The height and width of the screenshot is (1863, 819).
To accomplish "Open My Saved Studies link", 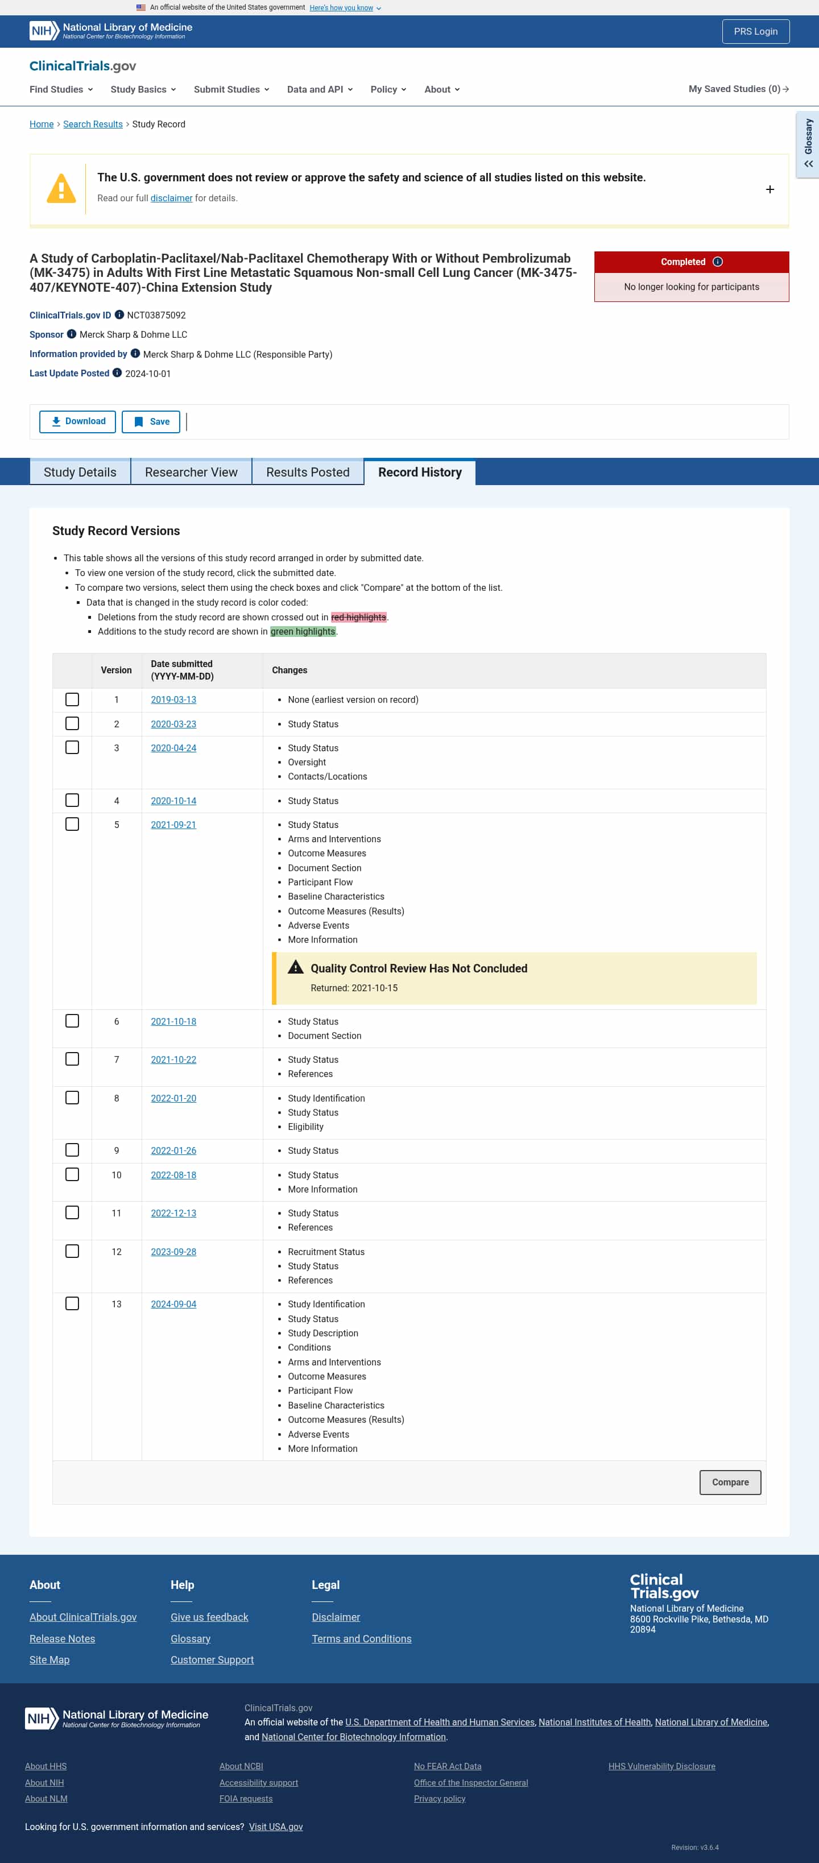I will point(738,89).
